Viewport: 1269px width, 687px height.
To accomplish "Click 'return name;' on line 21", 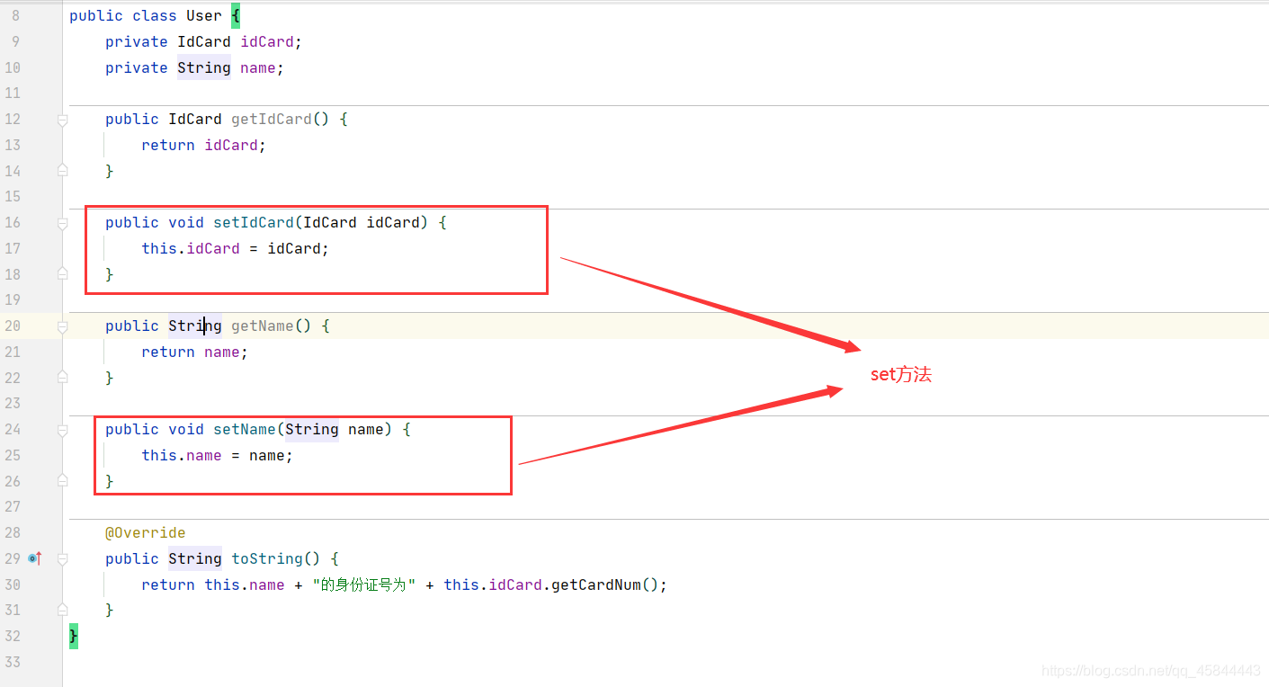I will pos(195,352).
